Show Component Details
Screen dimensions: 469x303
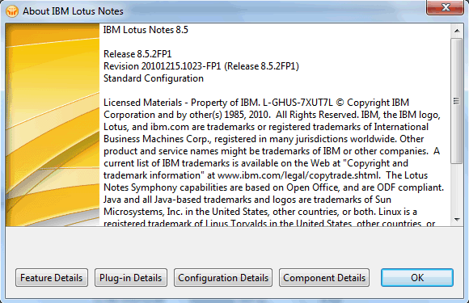tap(324, 278)
